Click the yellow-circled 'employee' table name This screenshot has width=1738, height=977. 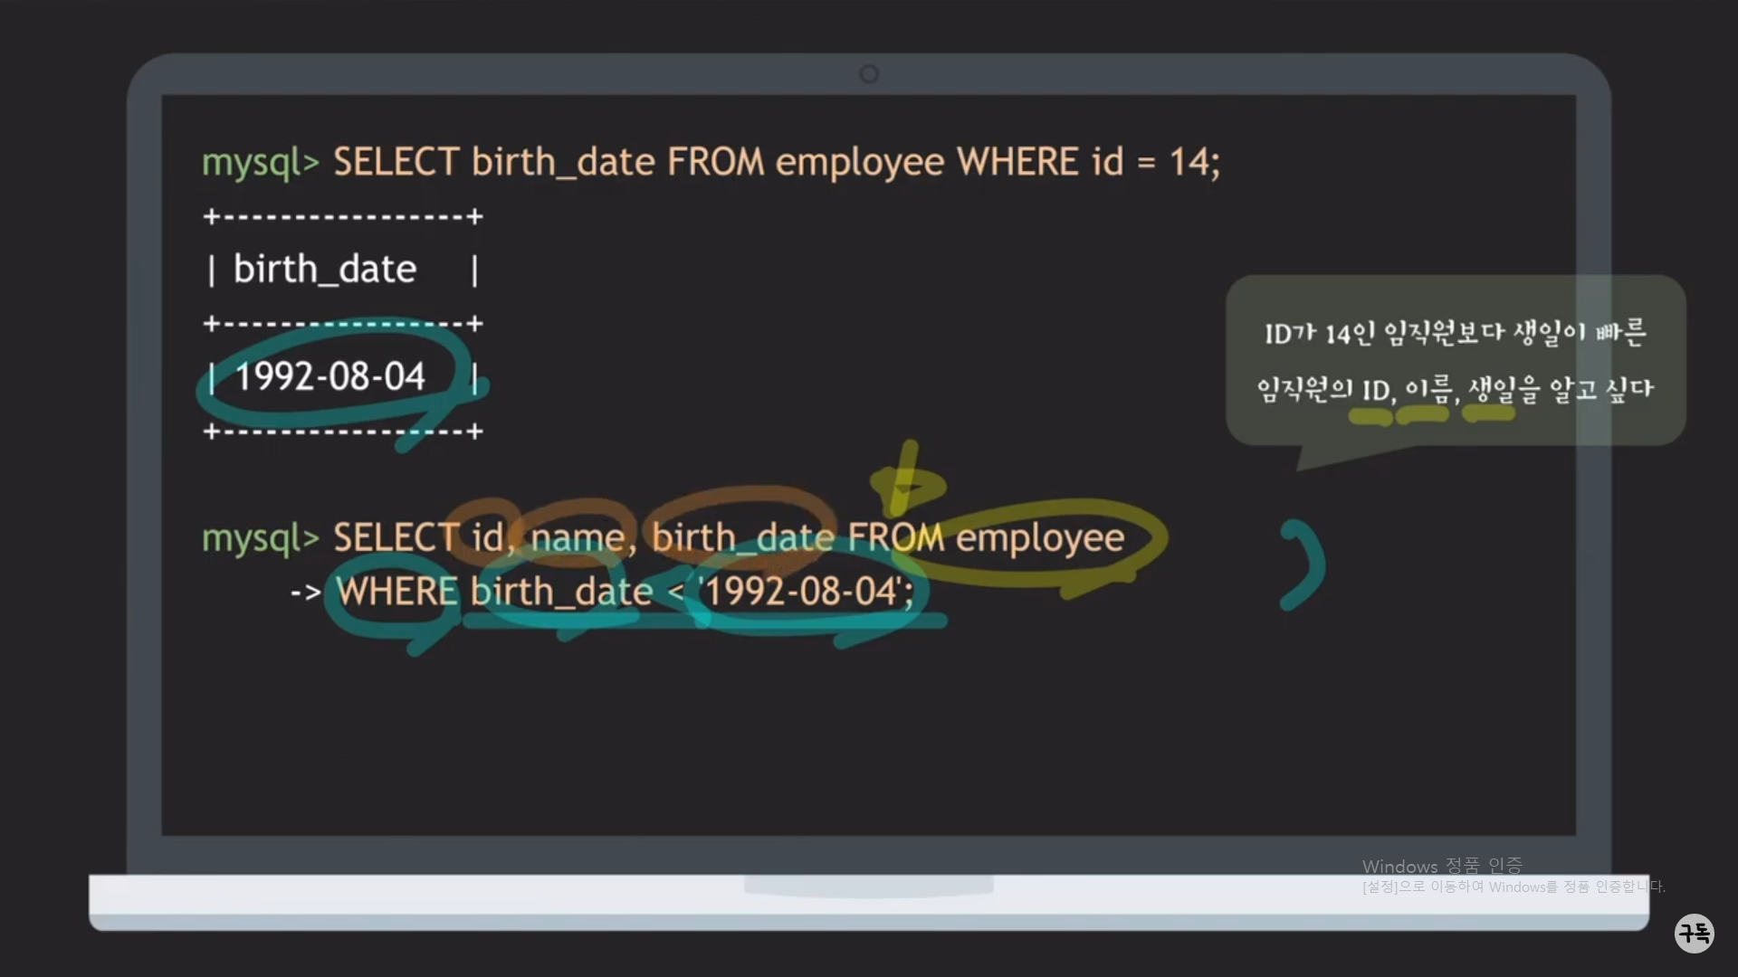pyautogui.click(x=1039, y=538)
